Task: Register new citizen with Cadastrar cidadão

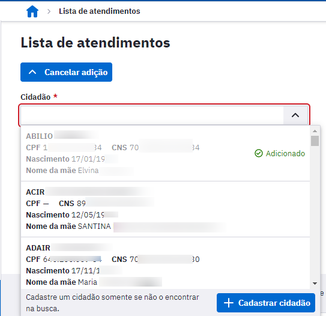Action: point(266,303)
